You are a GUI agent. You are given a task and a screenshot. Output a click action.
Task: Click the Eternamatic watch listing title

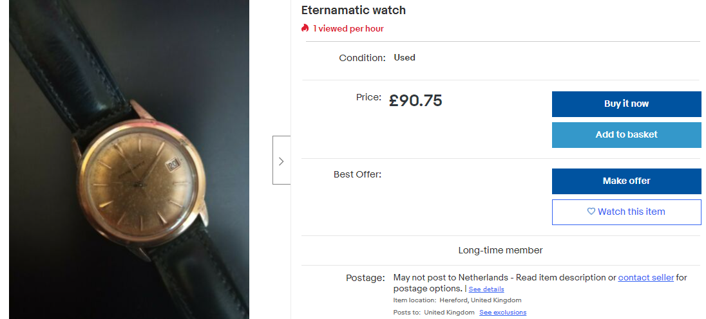(354, 10)
